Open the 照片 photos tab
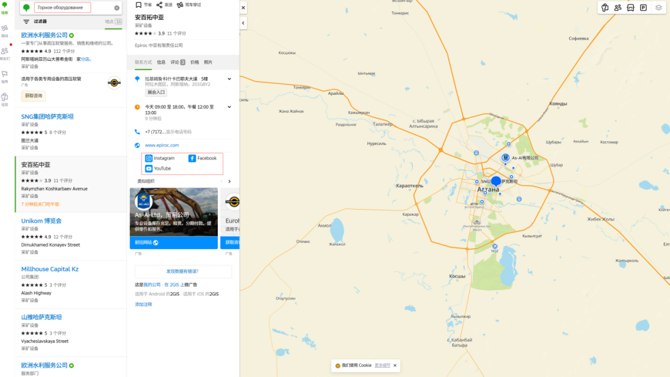 point(208,63)
